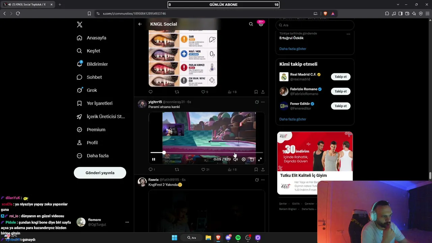Open Grok from the sidebar

coord(87,90)
